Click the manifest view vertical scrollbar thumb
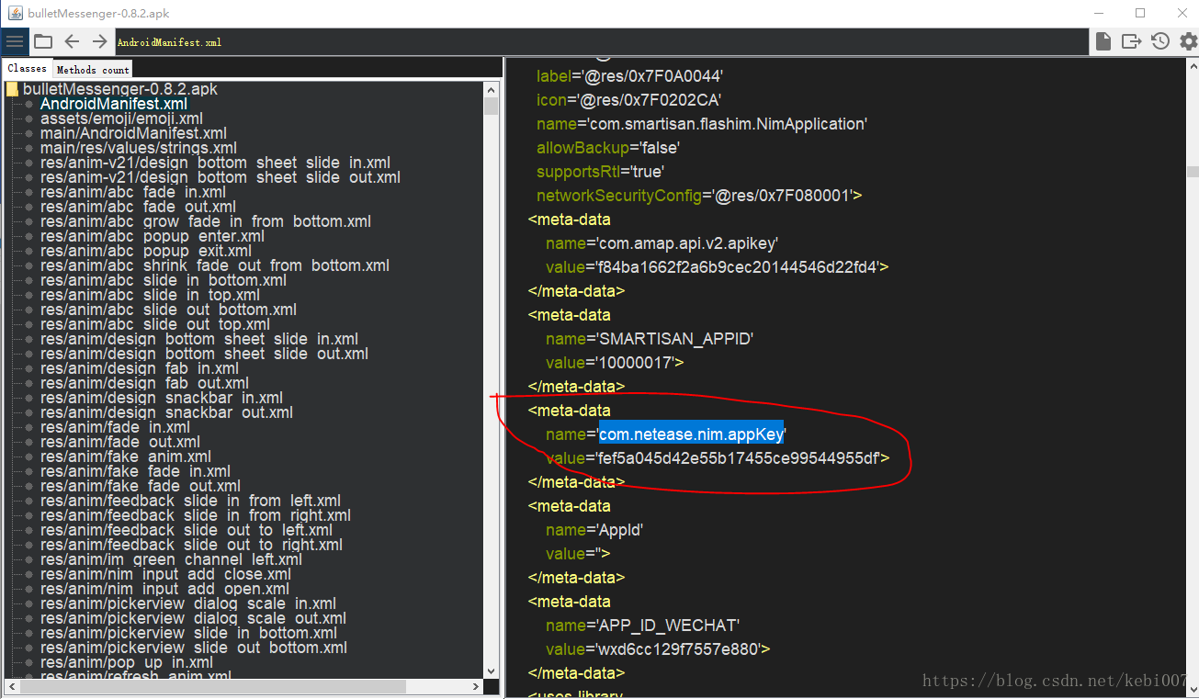The image size is (1199, 699). pyautogui.click(x=1193, y=171)
